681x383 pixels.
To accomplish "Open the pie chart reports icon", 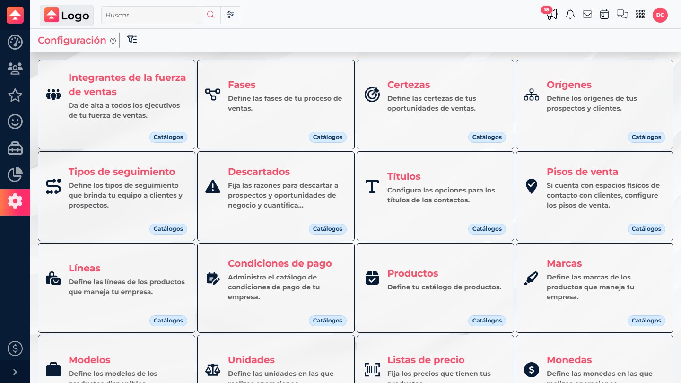I will click(15, 175).
